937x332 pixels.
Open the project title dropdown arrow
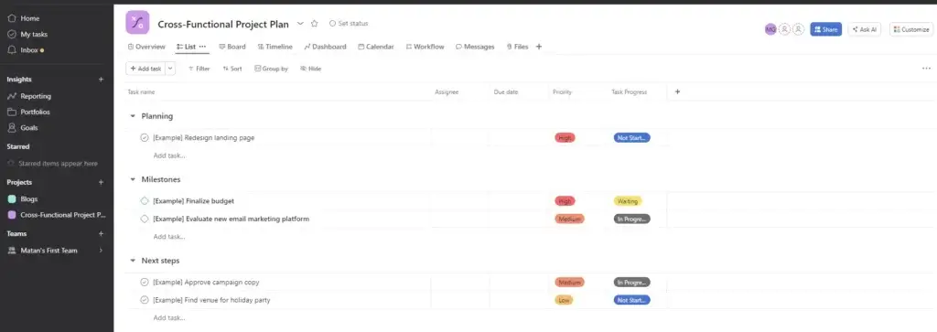[300, 24]
